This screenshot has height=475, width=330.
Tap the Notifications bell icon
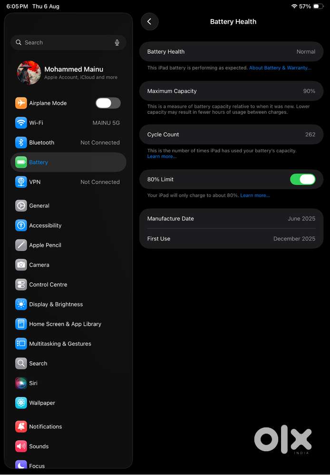click(x=21, y=427)
